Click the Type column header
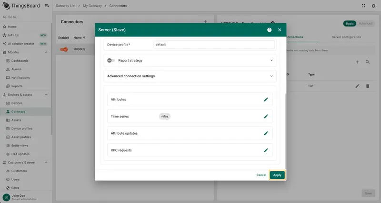The width and height of the screenshot is (381, 203). 311,74
